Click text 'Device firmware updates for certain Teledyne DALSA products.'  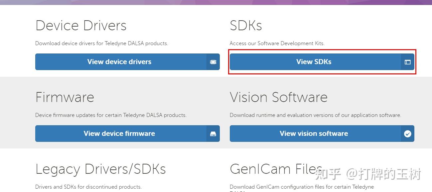(111, 115)
